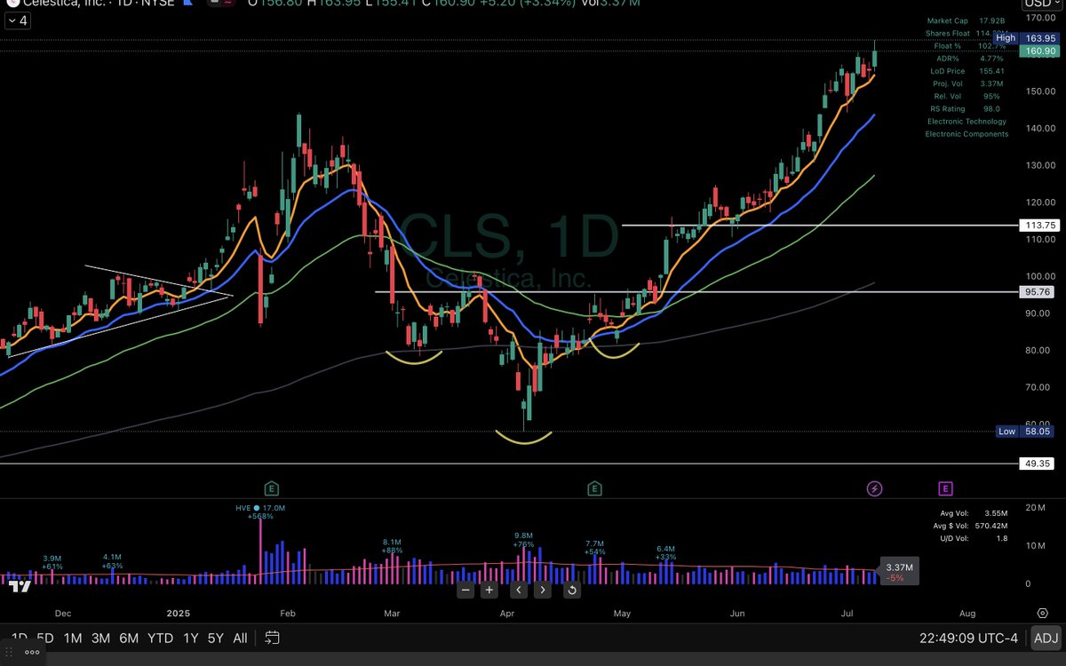Click the 8.1M +88% volume label
Viewport: 1066px width, 666px height.
click(x=393, y=545)
